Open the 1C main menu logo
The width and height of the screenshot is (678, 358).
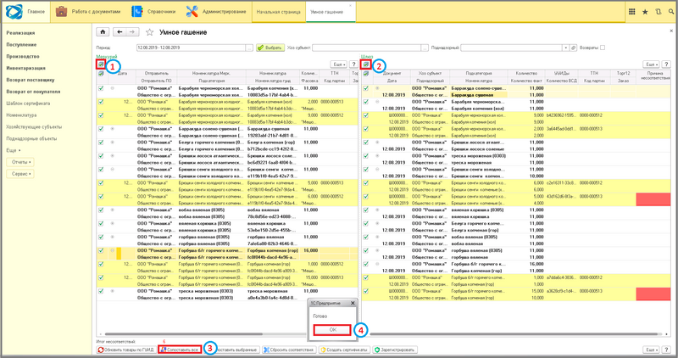(x=14, y=12)
